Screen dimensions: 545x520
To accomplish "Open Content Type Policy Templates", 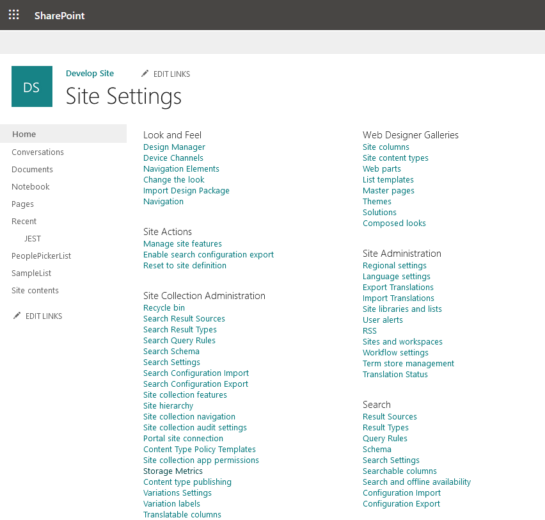I will pos(200,450).
